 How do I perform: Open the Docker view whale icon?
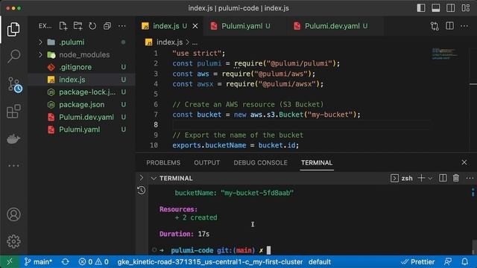click(13, 139)
